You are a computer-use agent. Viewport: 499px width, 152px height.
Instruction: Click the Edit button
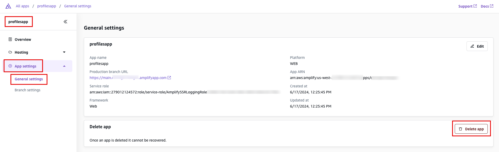477,46
